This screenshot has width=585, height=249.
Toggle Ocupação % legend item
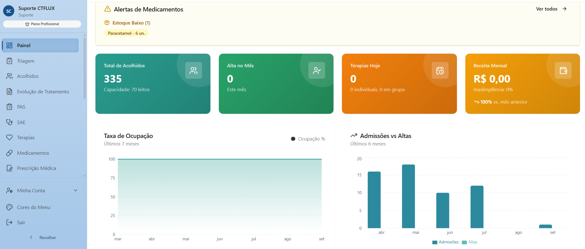click(x=308, y=139)
